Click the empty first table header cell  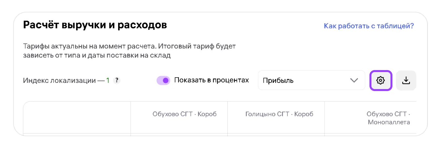pyautogui.click(x=77, y=118)
